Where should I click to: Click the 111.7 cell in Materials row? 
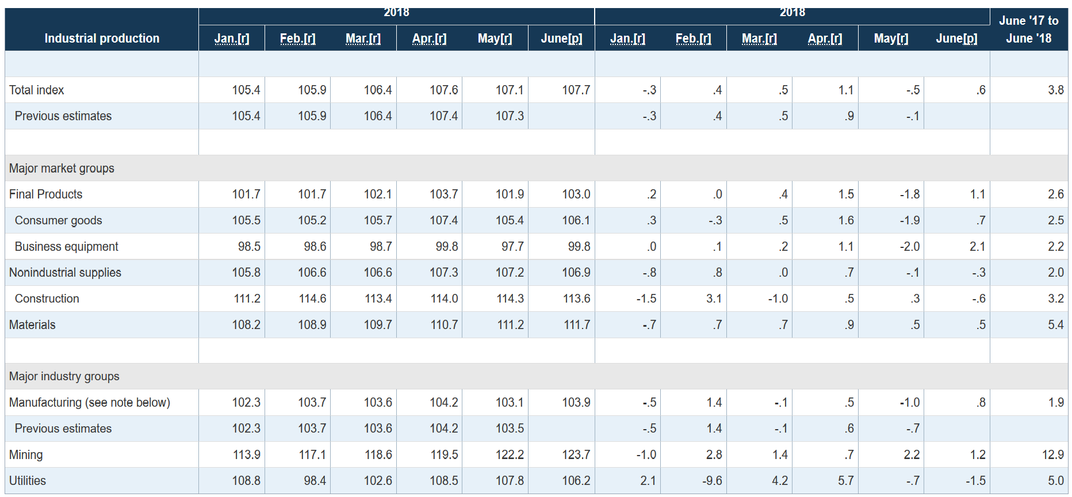tap(576, 325)
